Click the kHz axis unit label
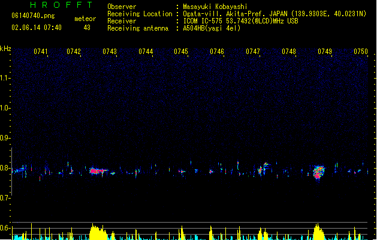Screen dimensions: 377x240 5,49
